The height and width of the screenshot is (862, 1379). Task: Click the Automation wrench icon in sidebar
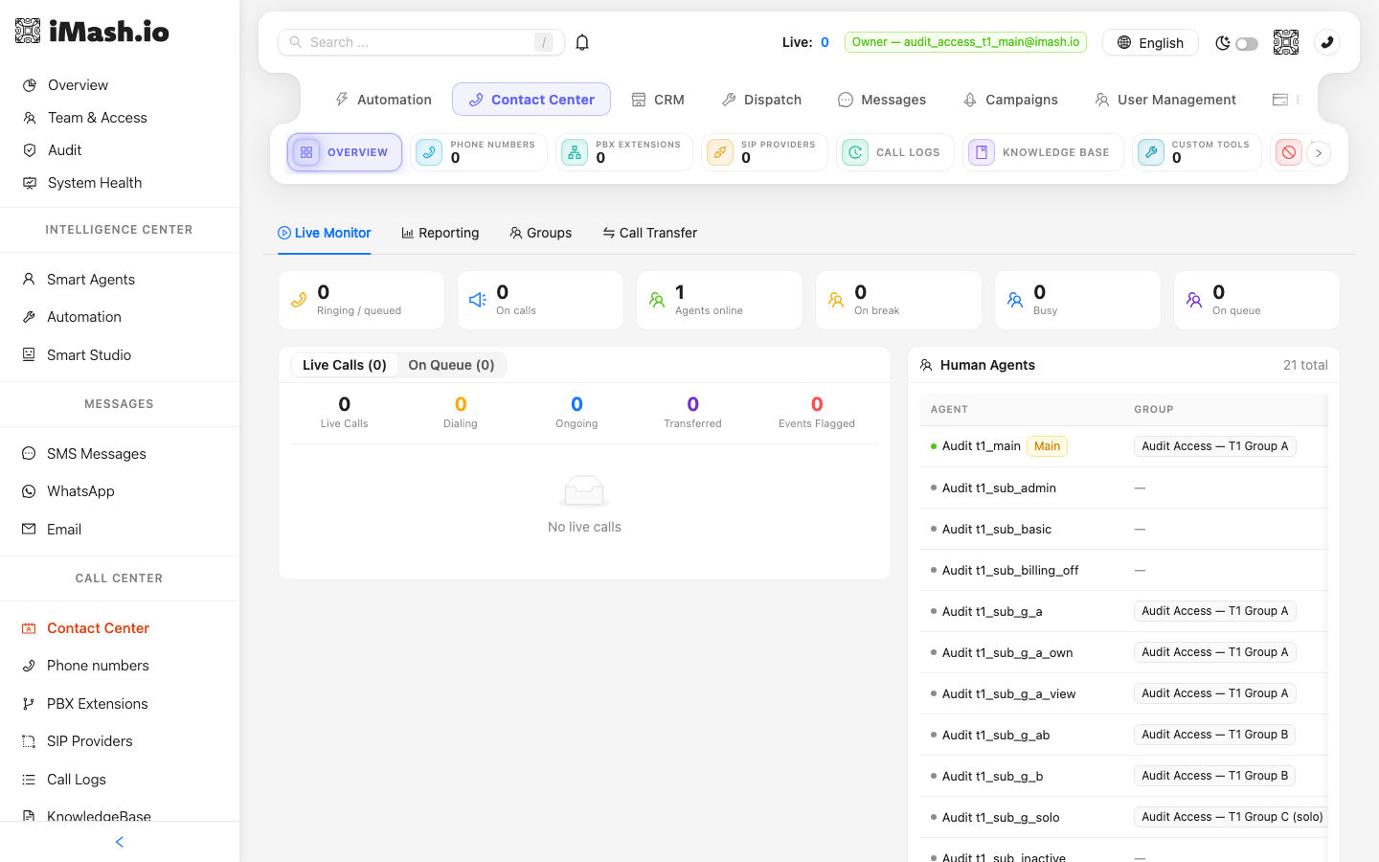pyautogui.click(x=29, y=317)
